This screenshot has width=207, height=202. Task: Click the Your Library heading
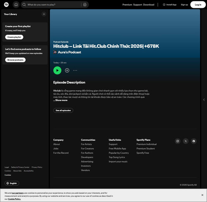click(x=10, y=14)
